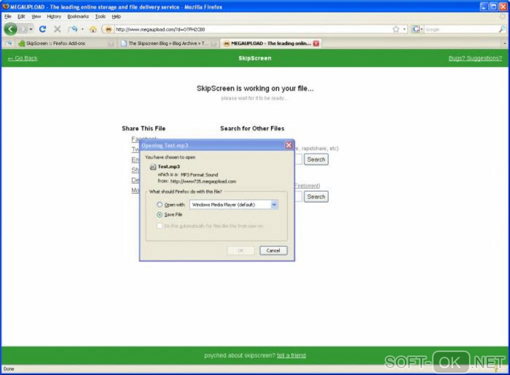Click the Home icon in toolbar

click(93, 29)
